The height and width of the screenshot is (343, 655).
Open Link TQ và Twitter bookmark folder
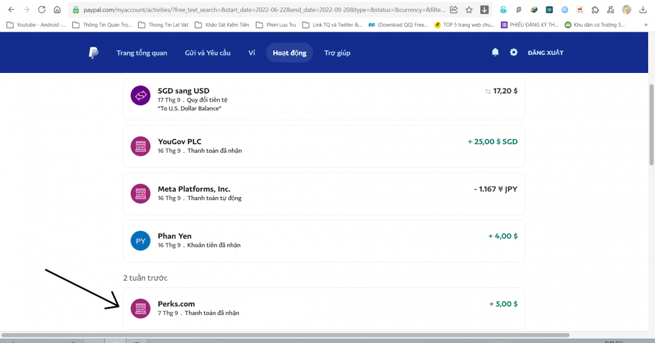[332, 25]
